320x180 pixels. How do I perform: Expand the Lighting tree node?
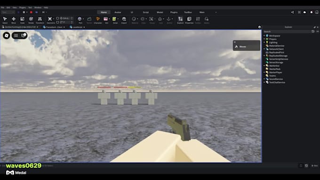[x=264, y=42]
